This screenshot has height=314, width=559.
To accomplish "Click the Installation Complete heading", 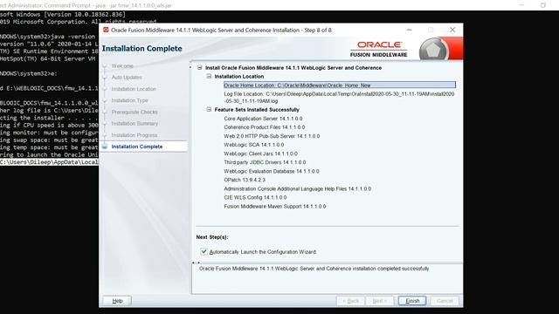I will [141, 49].
